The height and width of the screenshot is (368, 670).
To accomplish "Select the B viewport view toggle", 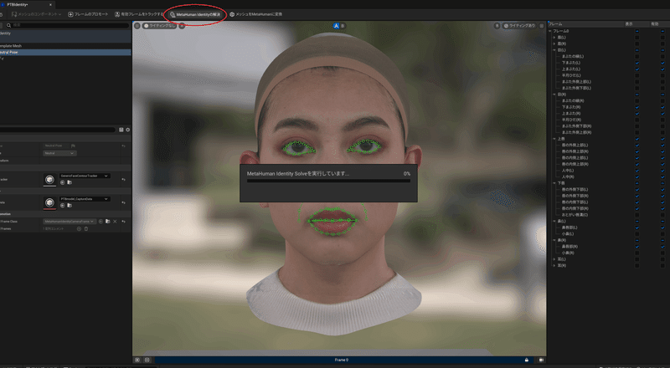I will tap(343, 26).
